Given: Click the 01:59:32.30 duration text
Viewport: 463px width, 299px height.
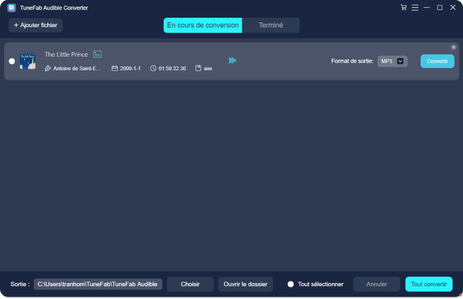Looking at the screenshot, I should 172,69.
